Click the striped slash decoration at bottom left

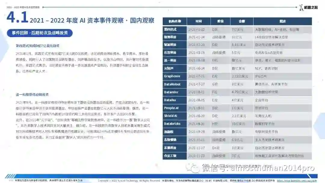point(10,176)
